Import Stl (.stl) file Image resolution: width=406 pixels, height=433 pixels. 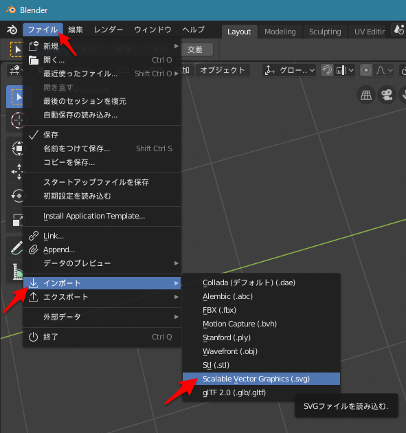pos(261,366)
